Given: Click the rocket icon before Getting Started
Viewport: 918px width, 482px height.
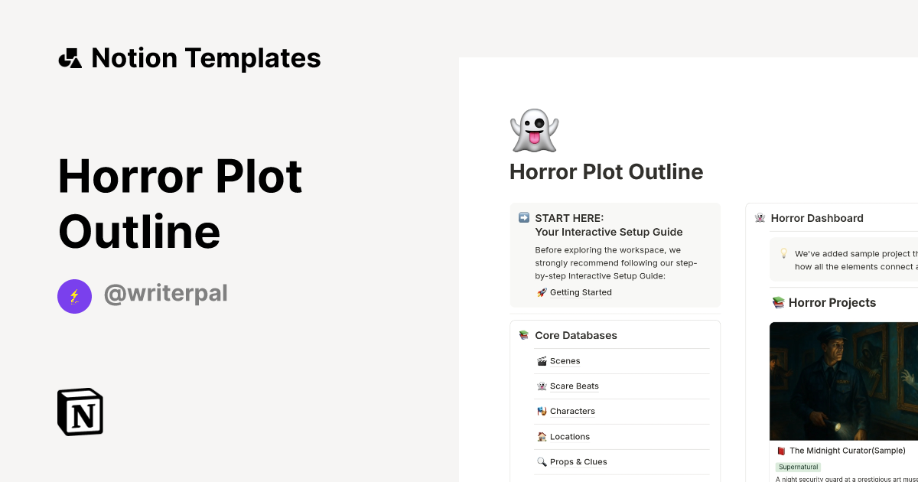Looking at the screenshot, I should click(x=542, y=291).
